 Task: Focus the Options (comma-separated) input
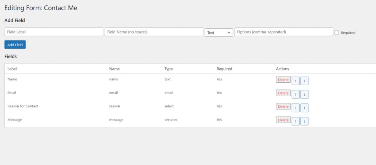tap(284, 32)
